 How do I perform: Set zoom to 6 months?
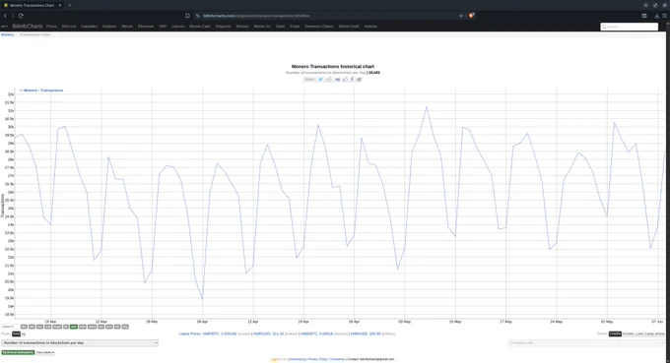pos(629,333)
